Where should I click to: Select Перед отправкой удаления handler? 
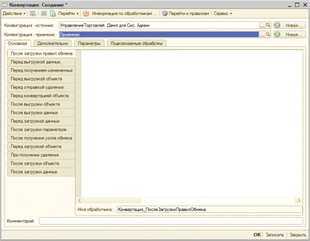pyautogui.click(x=41, y=87)
